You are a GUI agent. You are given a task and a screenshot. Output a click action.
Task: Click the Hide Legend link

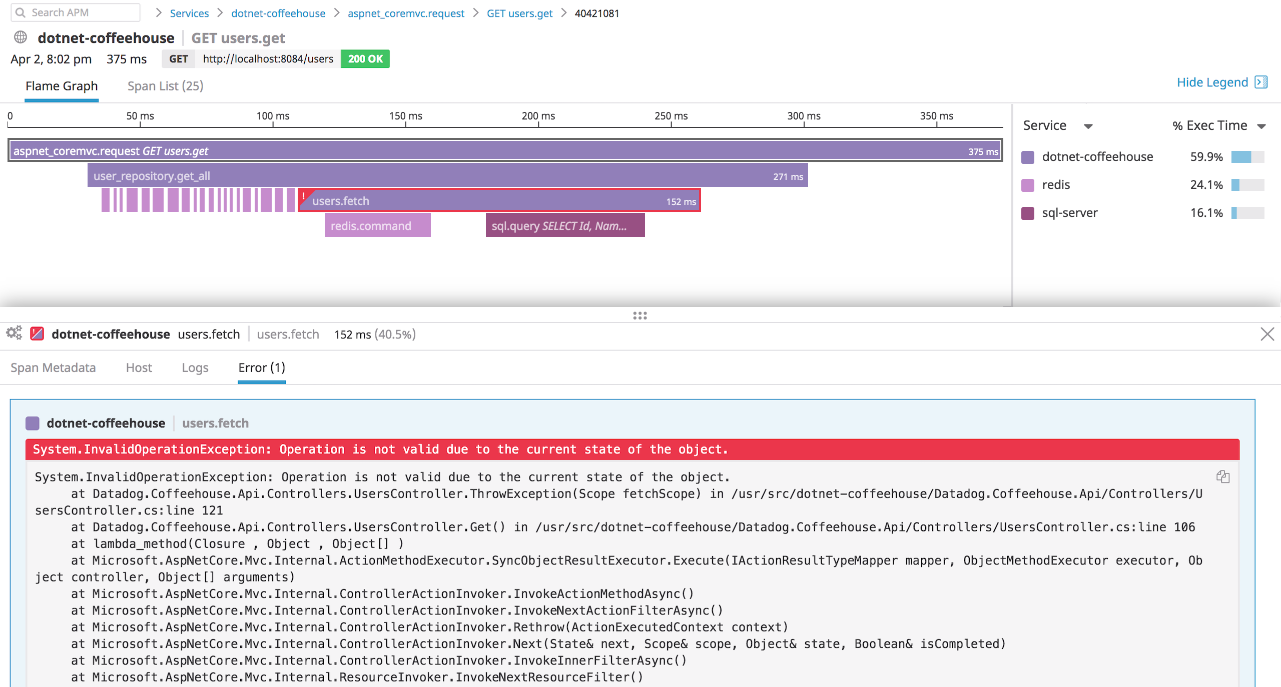(x=1212, y=82)
